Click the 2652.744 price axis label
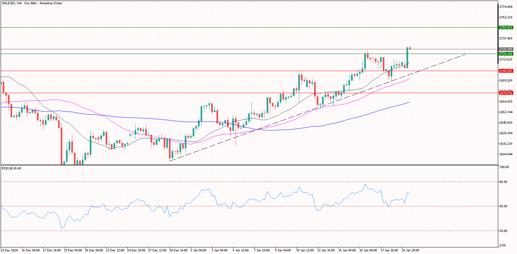This screenshot has height=254, width=517. coord(506,112)
